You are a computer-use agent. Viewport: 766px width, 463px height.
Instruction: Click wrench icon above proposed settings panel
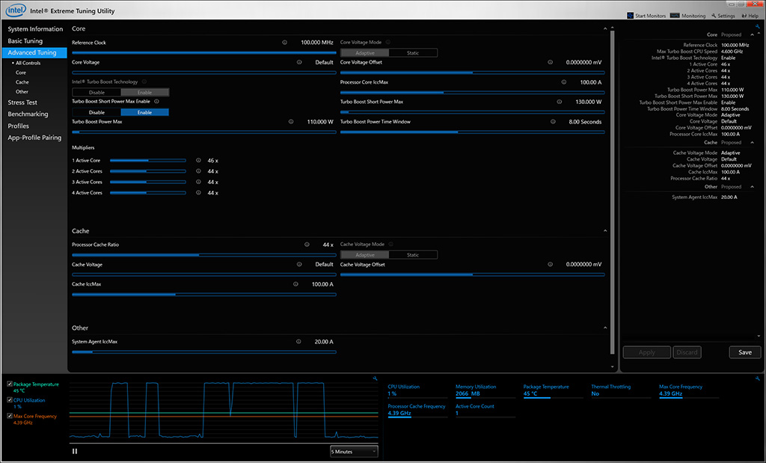pyautogui.click(x=757, y=25)
